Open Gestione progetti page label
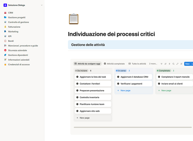This screenshot has height=141, width=193. click(x=17, y=17)
